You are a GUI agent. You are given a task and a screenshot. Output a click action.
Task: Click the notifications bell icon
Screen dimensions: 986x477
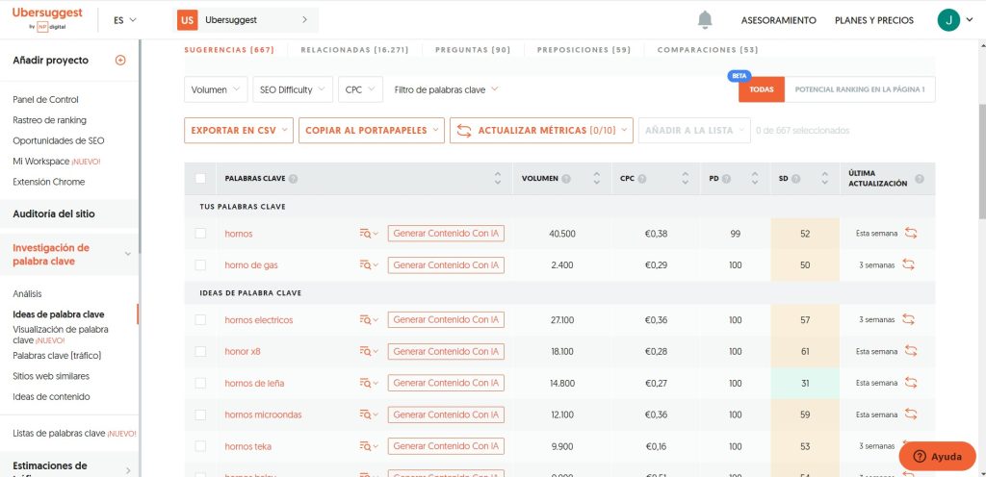706,20
